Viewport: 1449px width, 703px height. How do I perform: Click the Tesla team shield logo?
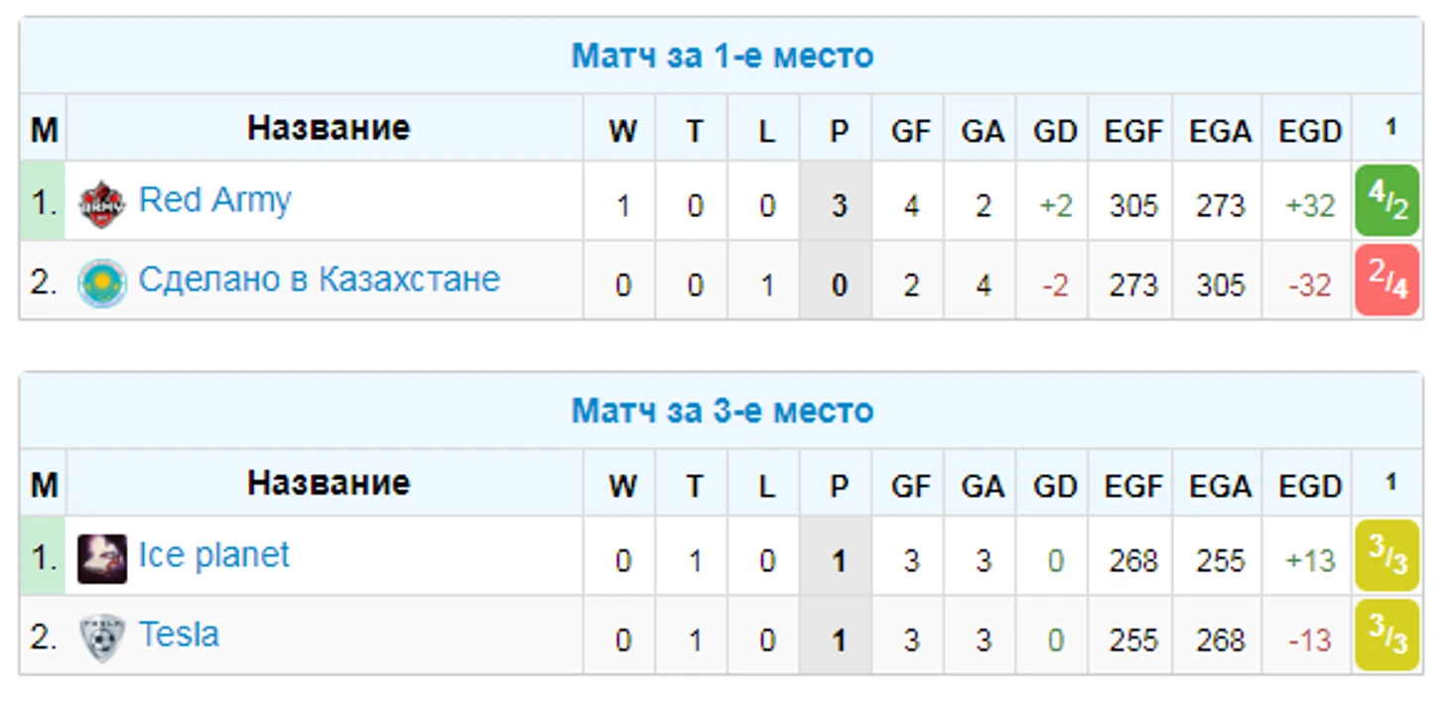[102, 639]
